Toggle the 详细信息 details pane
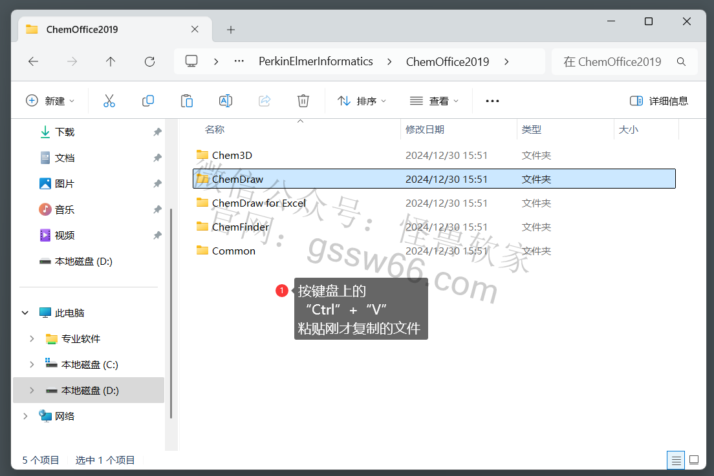This screenshot has width=714, height=476. [659, 101]
